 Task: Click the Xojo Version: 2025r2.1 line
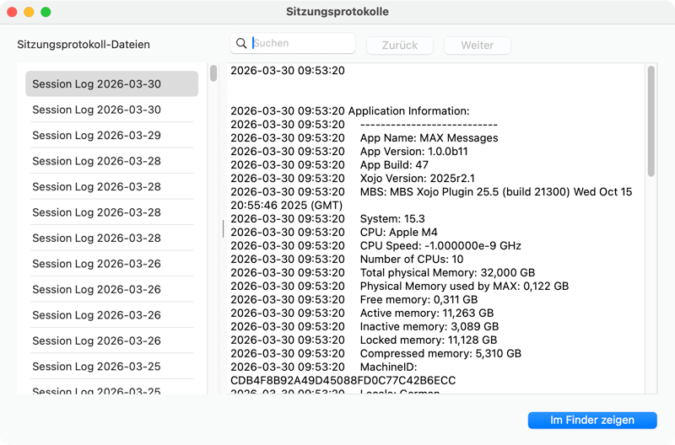coord(353,179)
